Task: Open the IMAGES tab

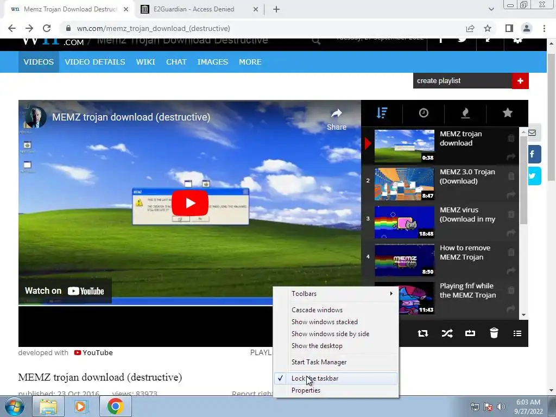Action: [212, 62]
